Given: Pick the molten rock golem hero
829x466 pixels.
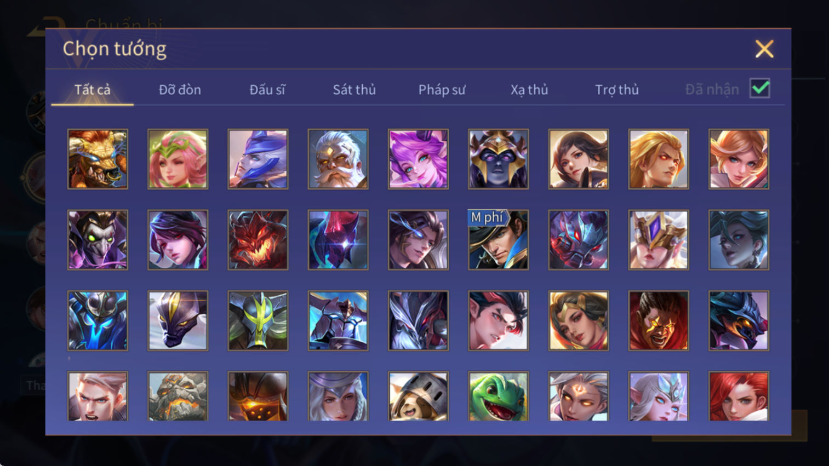Looking at the screenshot, I should (x=178, y=396).
